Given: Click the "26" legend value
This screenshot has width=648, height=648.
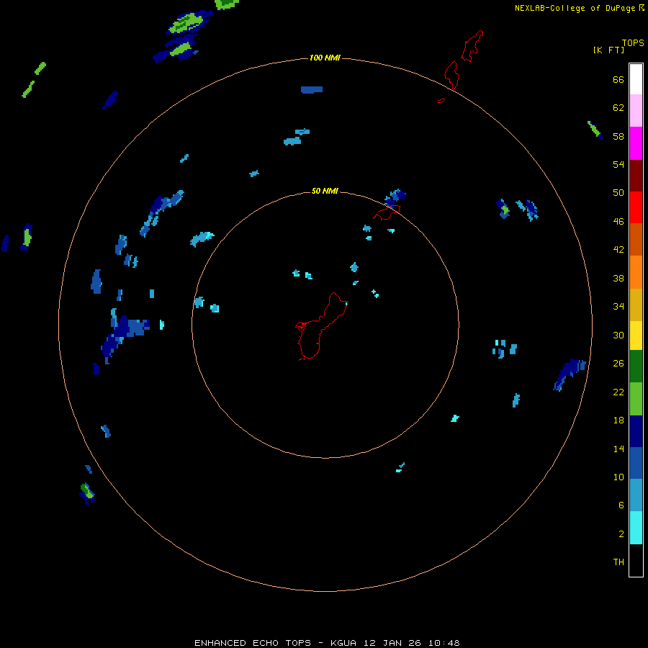Looking at the screenshot, I should click(618, 364).
